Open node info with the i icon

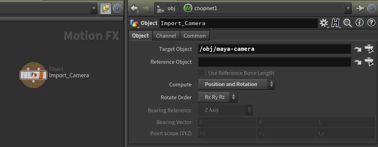(x=359, y=23)
